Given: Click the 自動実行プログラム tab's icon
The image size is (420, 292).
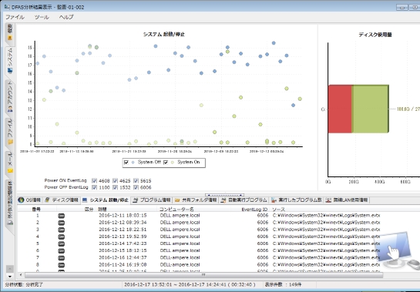Looking at the screenshot, I should [223, 200].
